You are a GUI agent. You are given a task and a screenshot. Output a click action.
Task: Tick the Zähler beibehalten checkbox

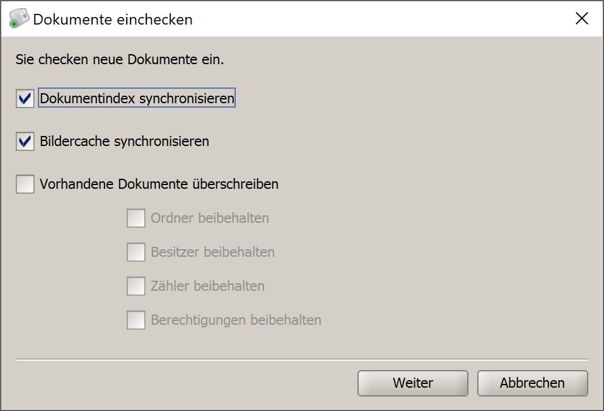[136, 286]
